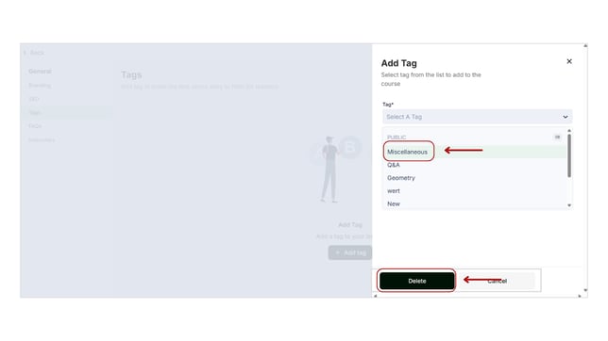Click the small icon beside PUBLIC header
608x341 pixels.
click(x=557, y=137)
